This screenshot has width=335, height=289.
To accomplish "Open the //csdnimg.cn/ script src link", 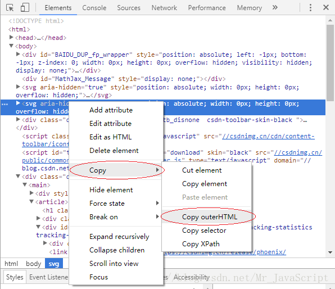I will click(x=298, y=152).
